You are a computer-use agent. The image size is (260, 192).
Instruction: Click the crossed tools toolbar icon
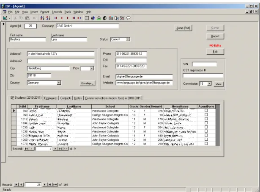click(x=122, y=18)
